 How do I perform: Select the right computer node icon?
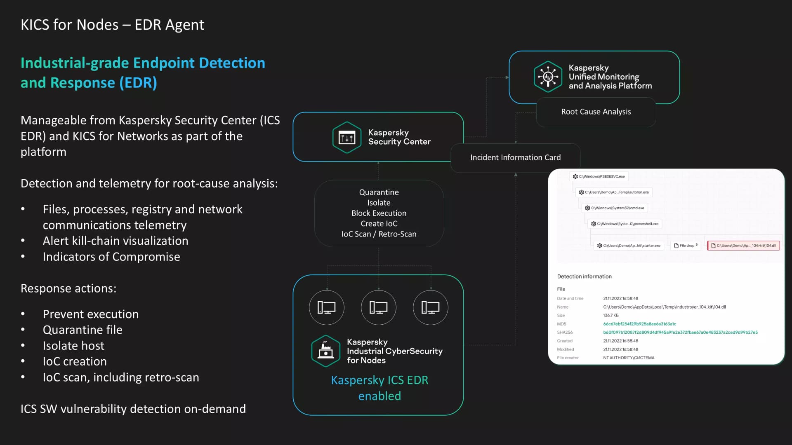tap(431, 307)
